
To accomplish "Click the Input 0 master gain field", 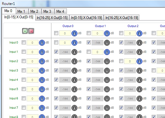I will pos(33,43).
